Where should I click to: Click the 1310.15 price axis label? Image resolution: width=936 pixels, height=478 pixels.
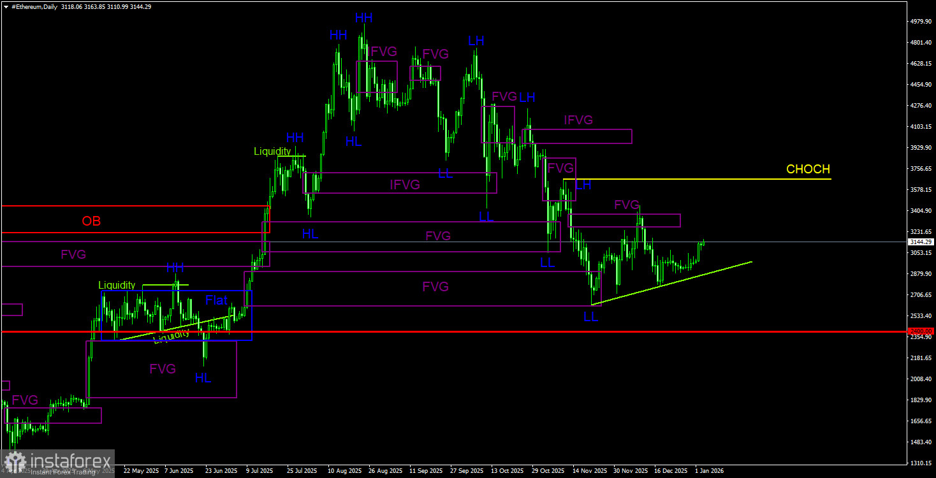tap(921, 463)
